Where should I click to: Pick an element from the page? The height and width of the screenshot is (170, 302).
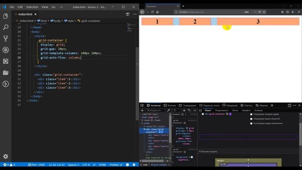coord(142,105)
